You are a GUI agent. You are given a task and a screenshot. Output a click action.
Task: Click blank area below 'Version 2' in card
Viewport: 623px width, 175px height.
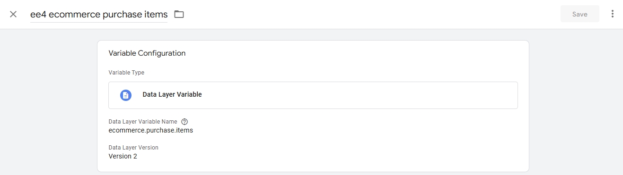[x=312, y=166]
